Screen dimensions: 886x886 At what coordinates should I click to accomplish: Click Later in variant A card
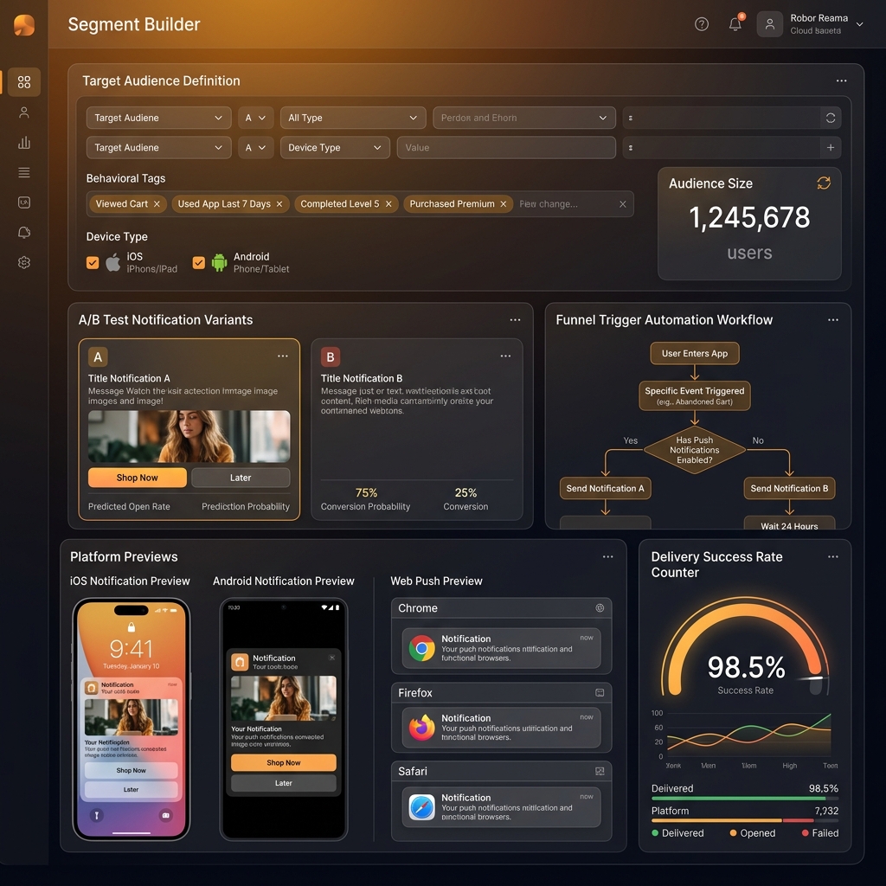pyautogui.click(x=241, y=478)
